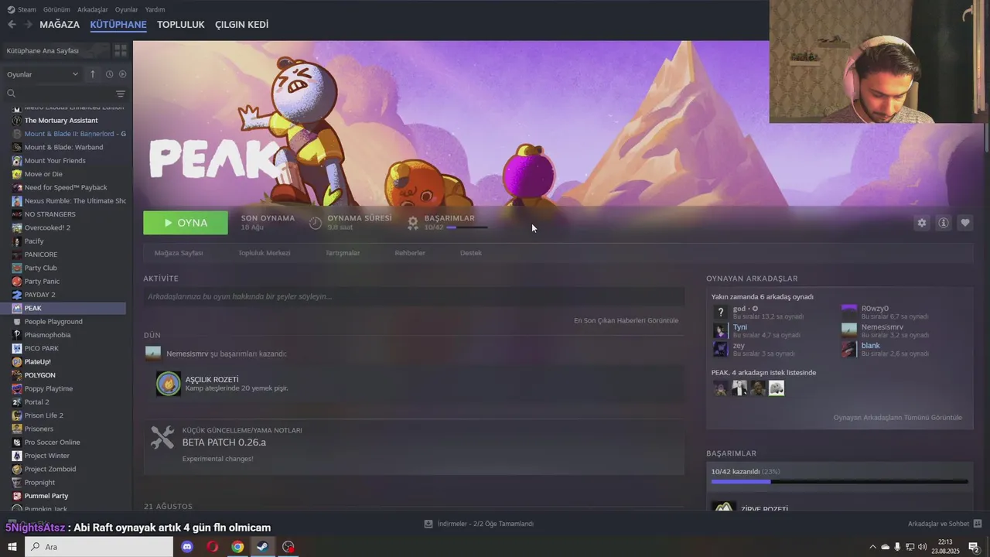
Task: Open the Görünüm menu
Action: point(56,9)
